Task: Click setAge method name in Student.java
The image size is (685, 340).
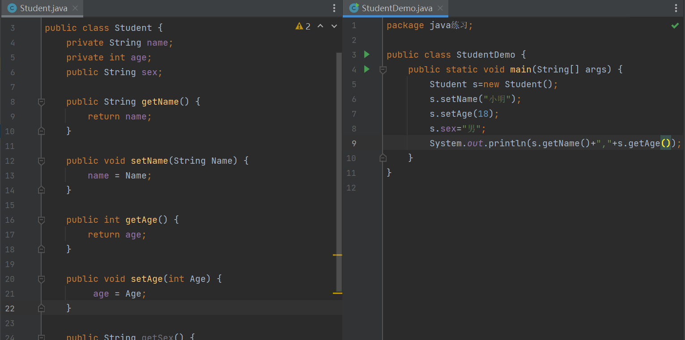Action: pos(147,279)
